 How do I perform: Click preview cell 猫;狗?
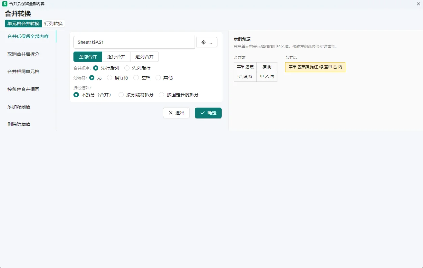coord(267,67)
